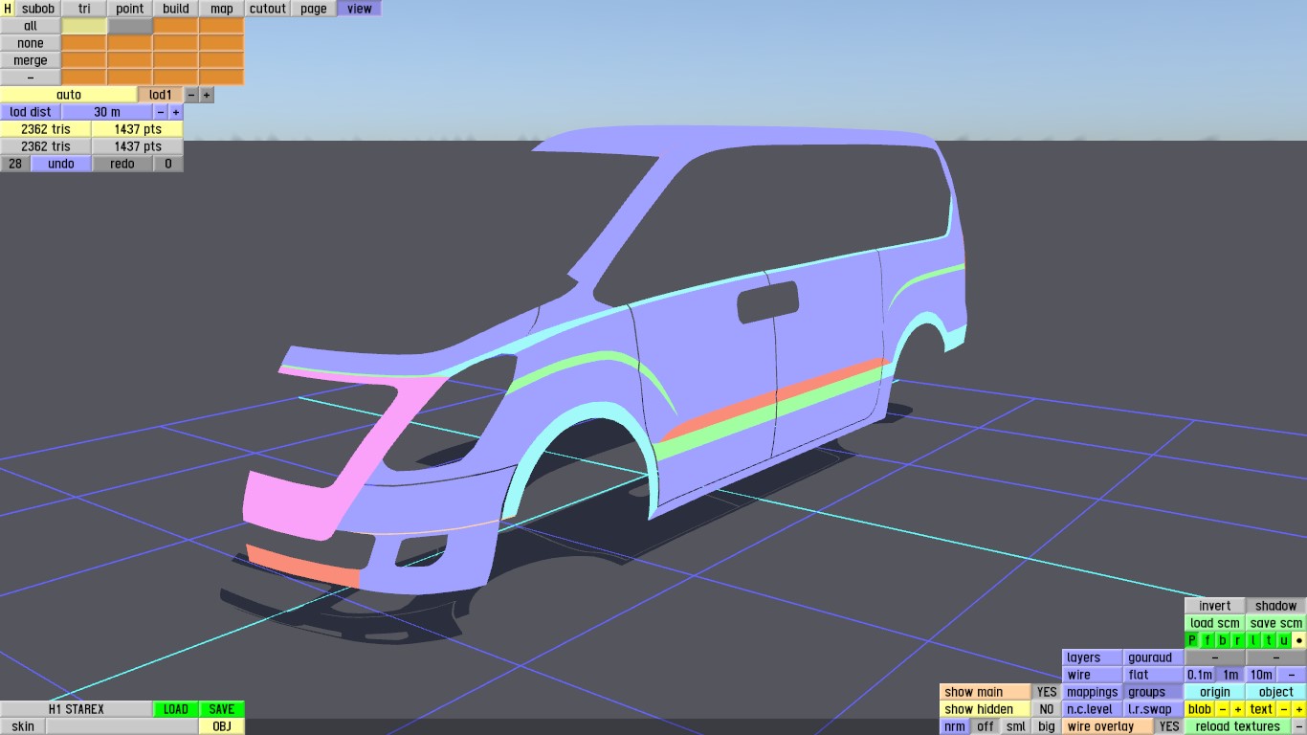Open the subob mode tab
This screenshot has height=735, width=1307.
[x=38, y=9]
